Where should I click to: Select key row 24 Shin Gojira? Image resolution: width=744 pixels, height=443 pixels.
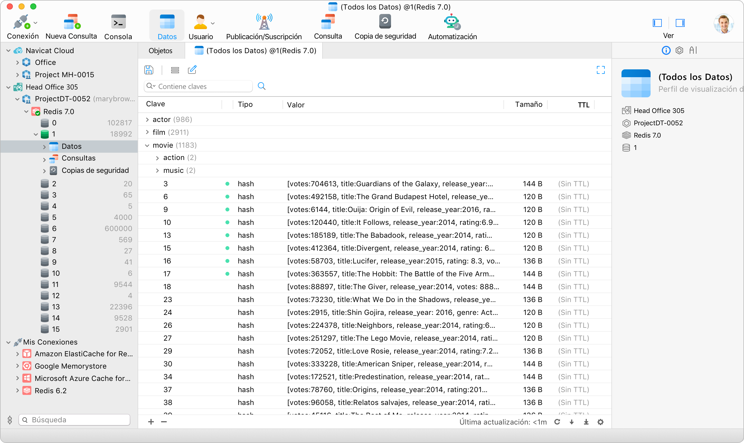tap(375, 312)
